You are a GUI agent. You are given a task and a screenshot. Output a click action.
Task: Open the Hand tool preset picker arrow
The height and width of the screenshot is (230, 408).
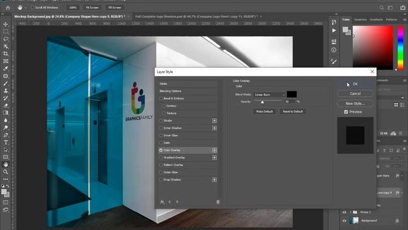[x=25, y=8]
